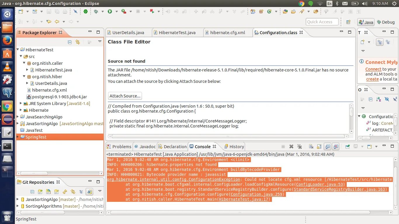This screenshot has width=399, height=224.
Task: Click the New wizard icon in main toolbar
Action: tap(21, 11)
